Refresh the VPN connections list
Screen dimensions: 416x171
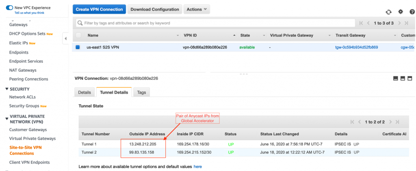pos(388,12)
